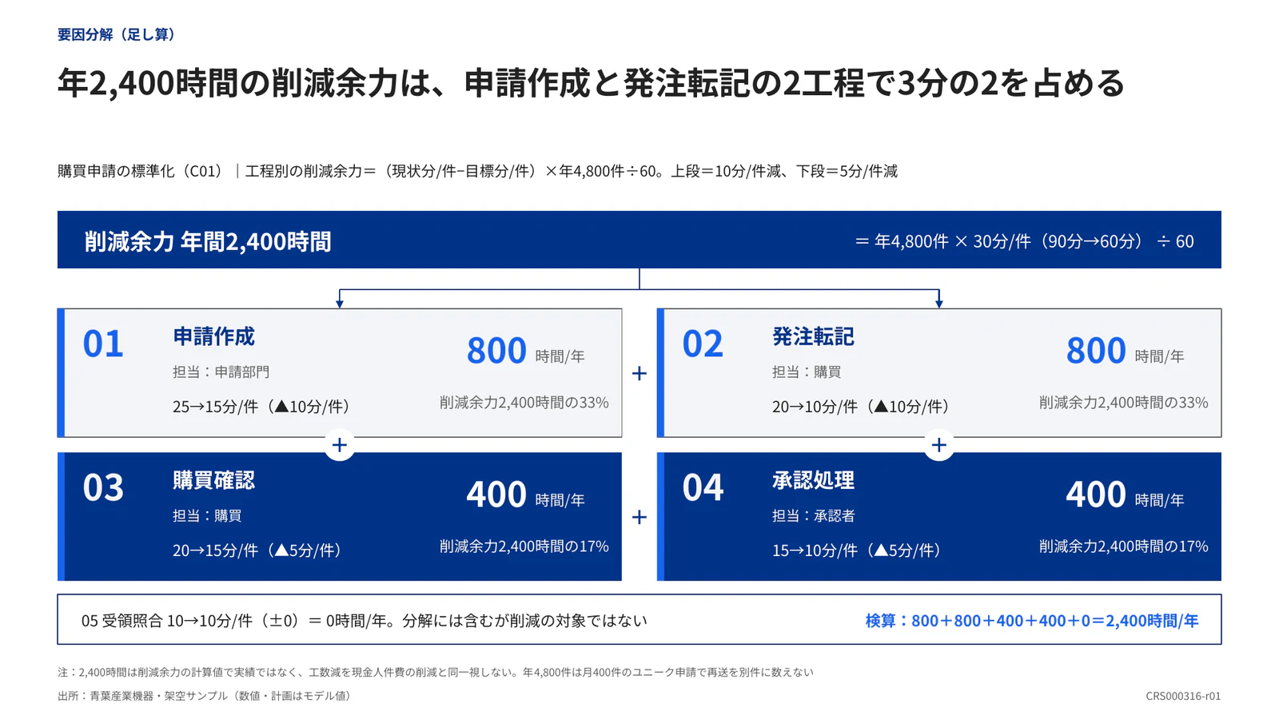Click the text 20→10分/件（▲10分/件）
Screen dimensions: 1279x719
point(860,407)
